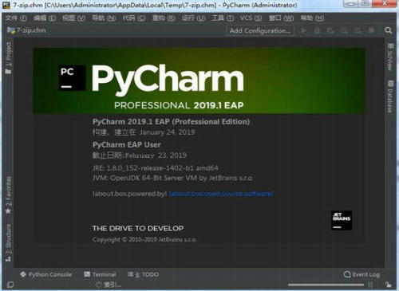This screenshot has height=291, width=399.
Task: Open the 重构 (R) menu
Action: click(x=164, y=18)
